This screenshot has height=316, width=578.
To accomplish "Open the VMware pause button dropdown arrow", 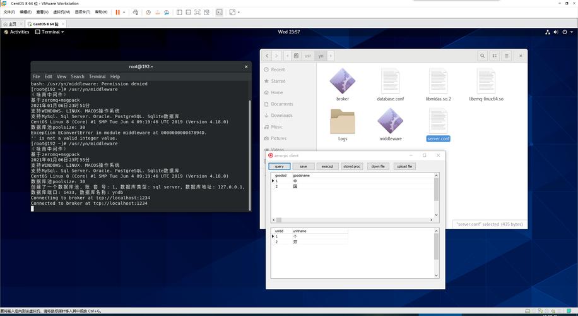I will 124,12.
